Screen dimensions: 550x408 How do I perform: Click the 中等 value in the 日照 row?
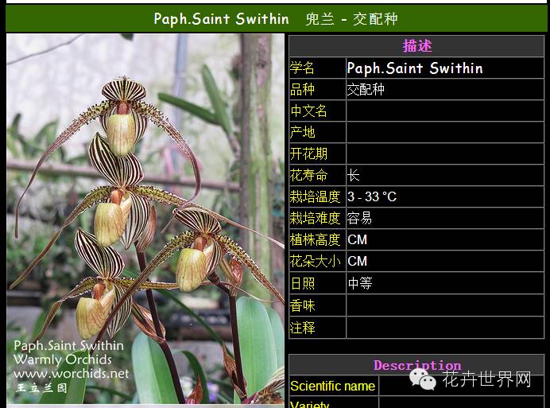pos(360,283)
